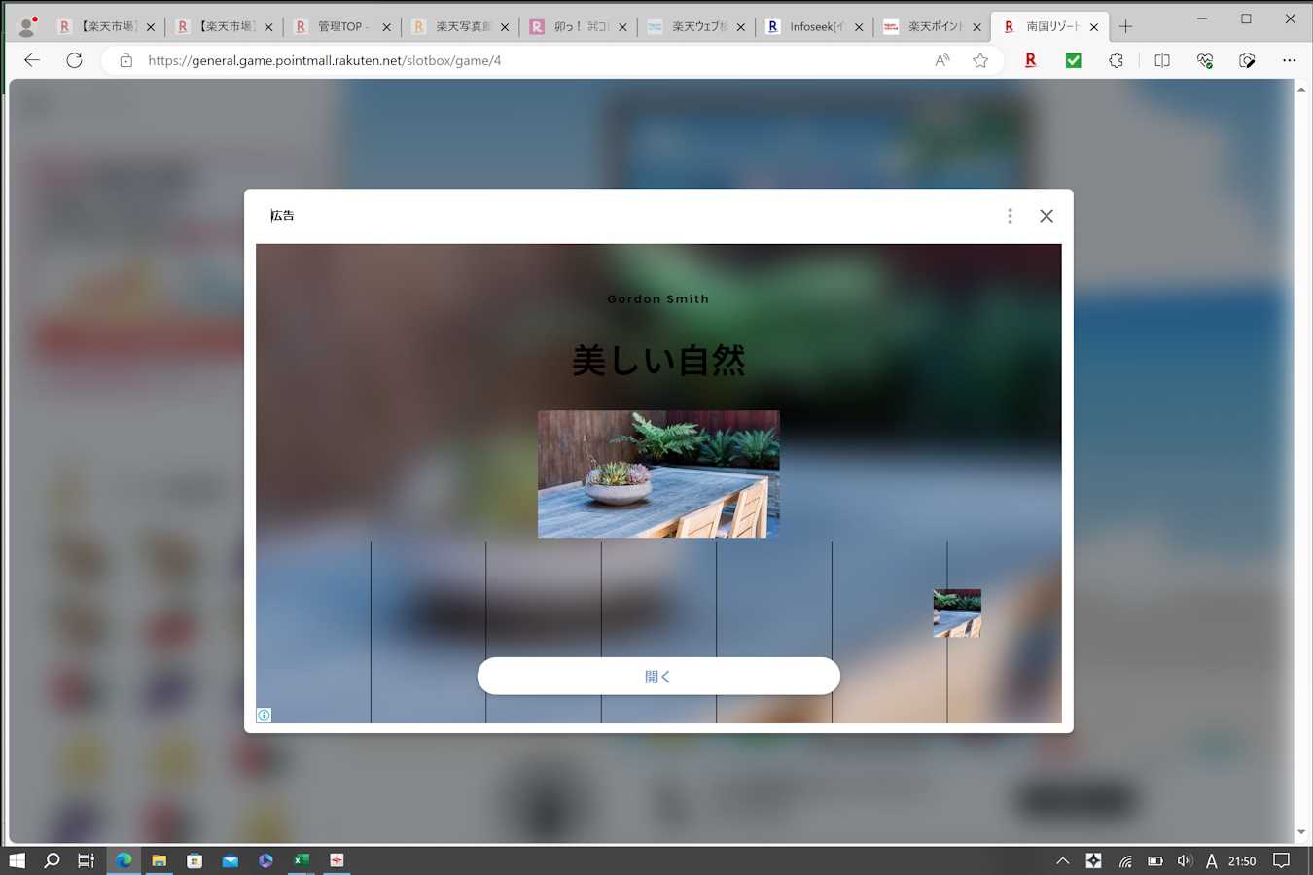The image size is (1313, 875).
Task: Open a new browser tab
Action: coord(1125,27)
